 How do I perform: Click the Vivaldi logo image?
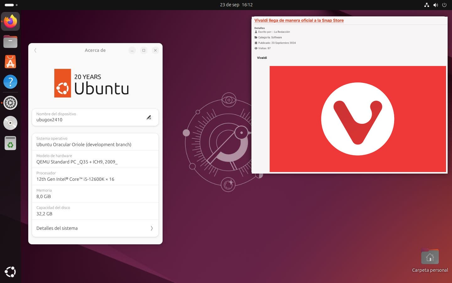tap(358, 119)
